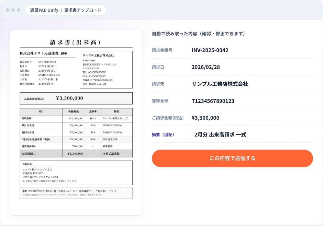Image resolution: width=323 pixels, height=226 pixels.
Task: Click the first window control dot
Action: (8, 10)
